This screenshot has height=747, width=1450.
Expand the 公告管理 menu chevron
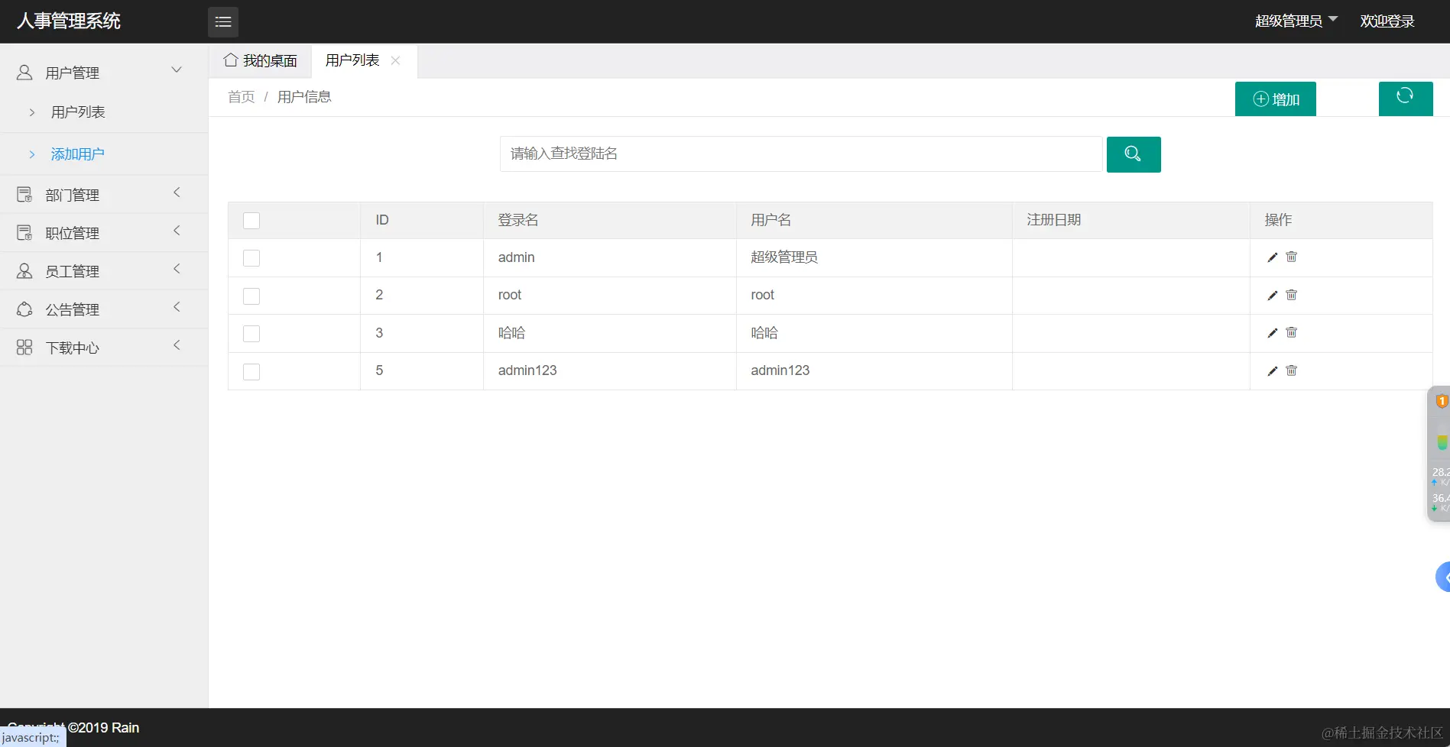177,307
